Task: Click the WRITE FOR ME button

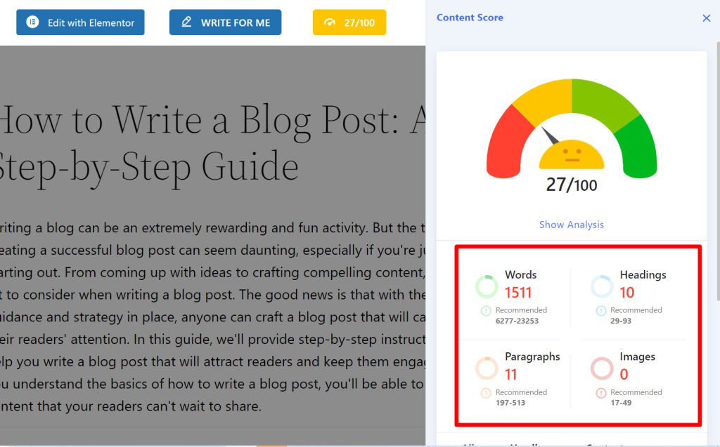Action: click(225, 22)
